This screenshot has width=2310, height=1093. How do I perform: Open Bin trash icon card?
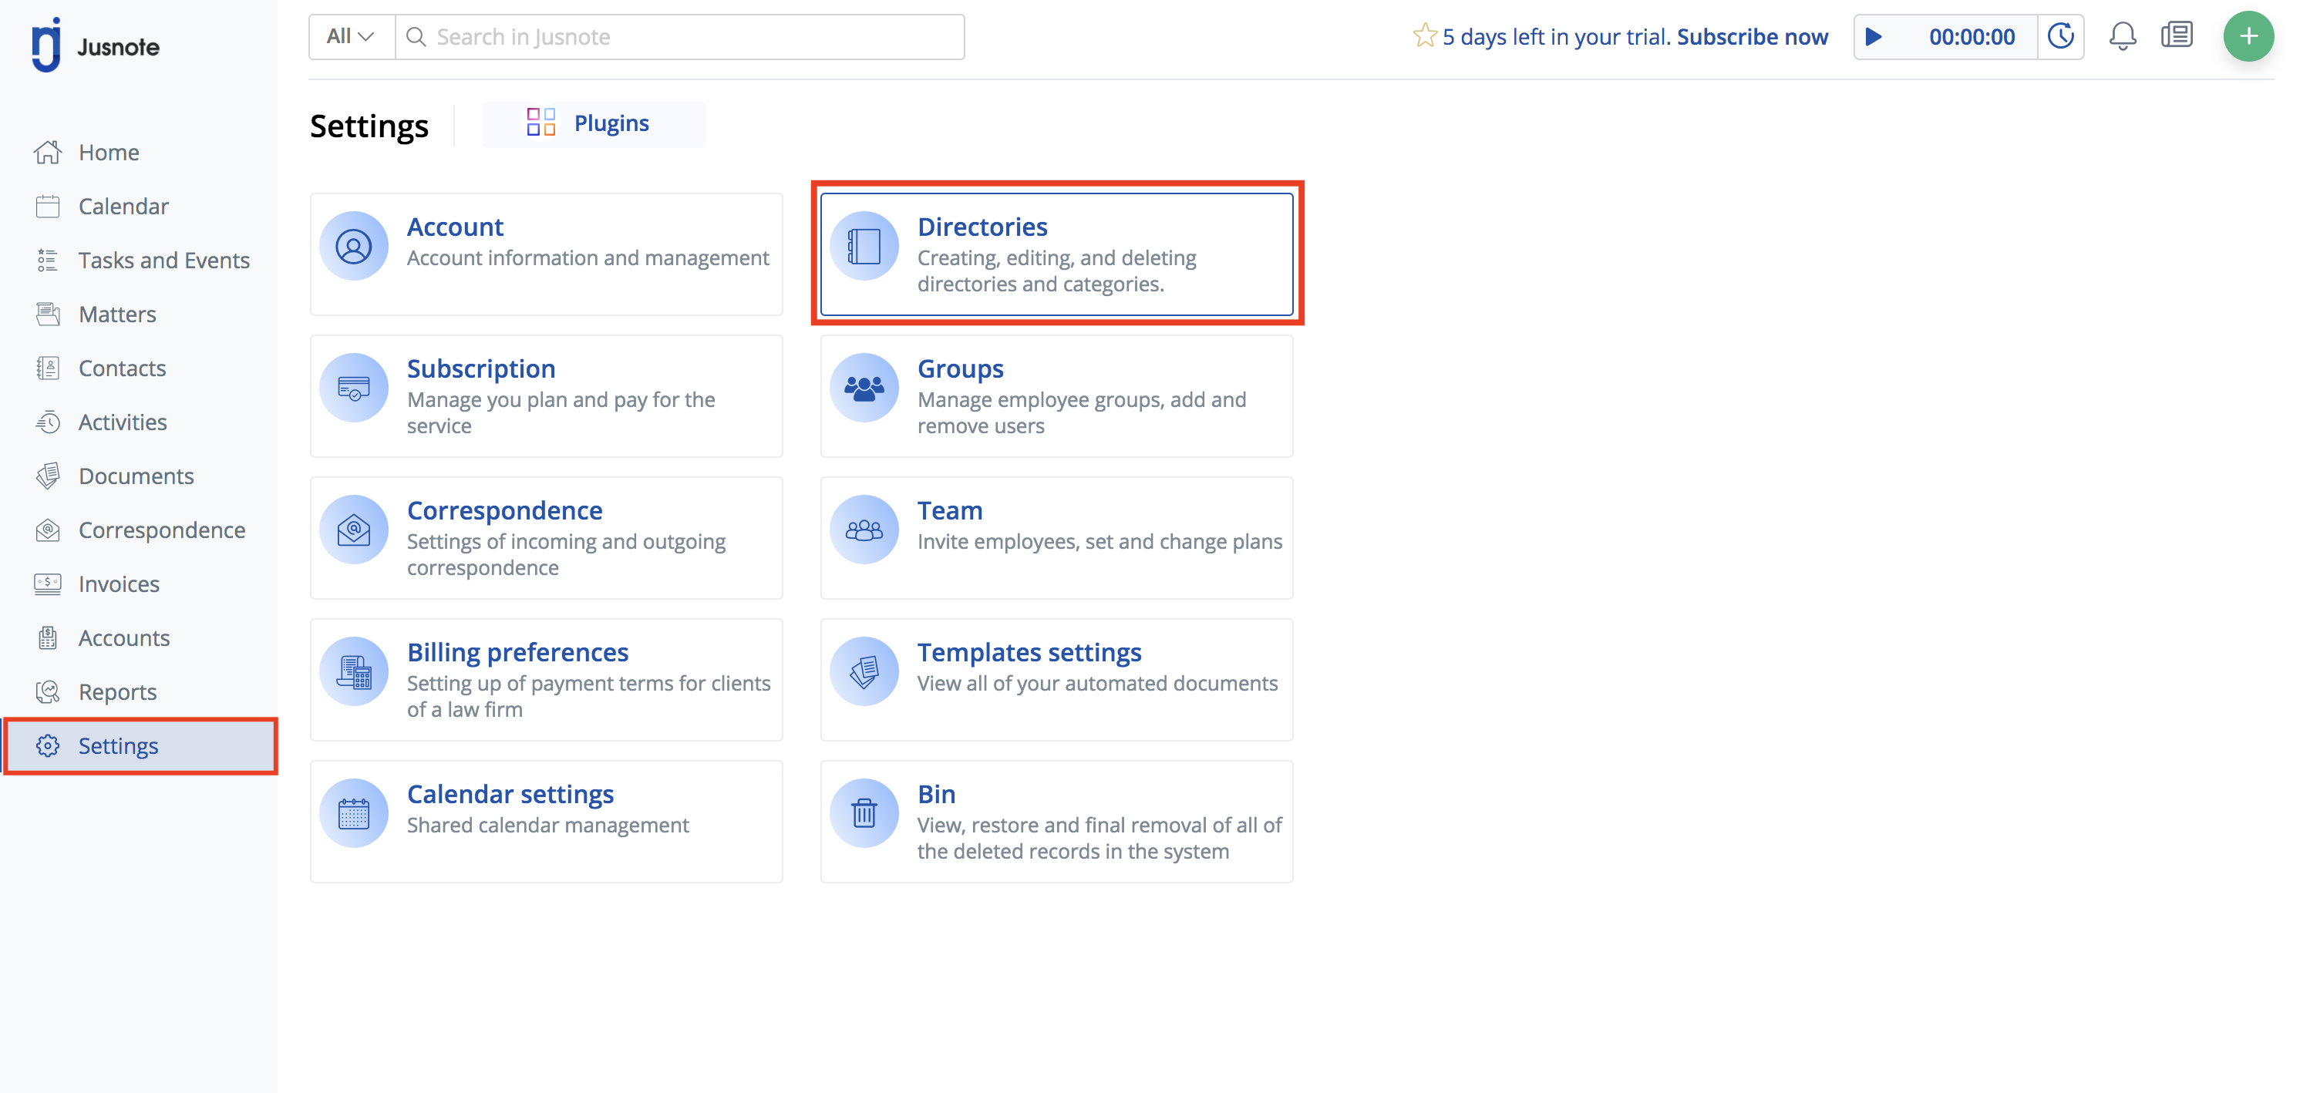pos(864,813)
